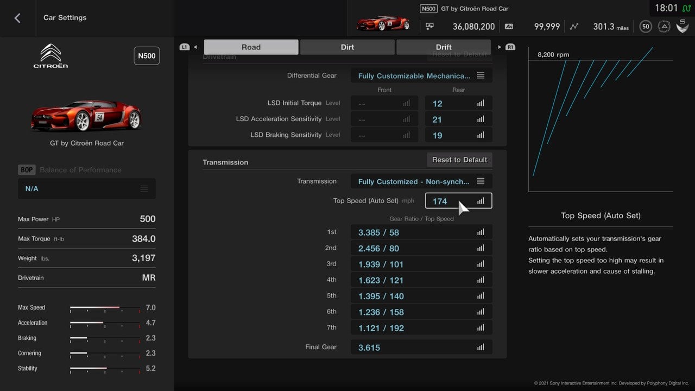The image size is (695, 391).
Task: Click the front LSD Initial Torque bars icon
Action: pos(407,103)
